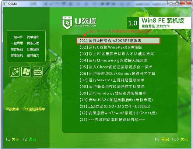Click the Windows logo icon
Viewport: 193px width, 149px height.
point(26,72)
